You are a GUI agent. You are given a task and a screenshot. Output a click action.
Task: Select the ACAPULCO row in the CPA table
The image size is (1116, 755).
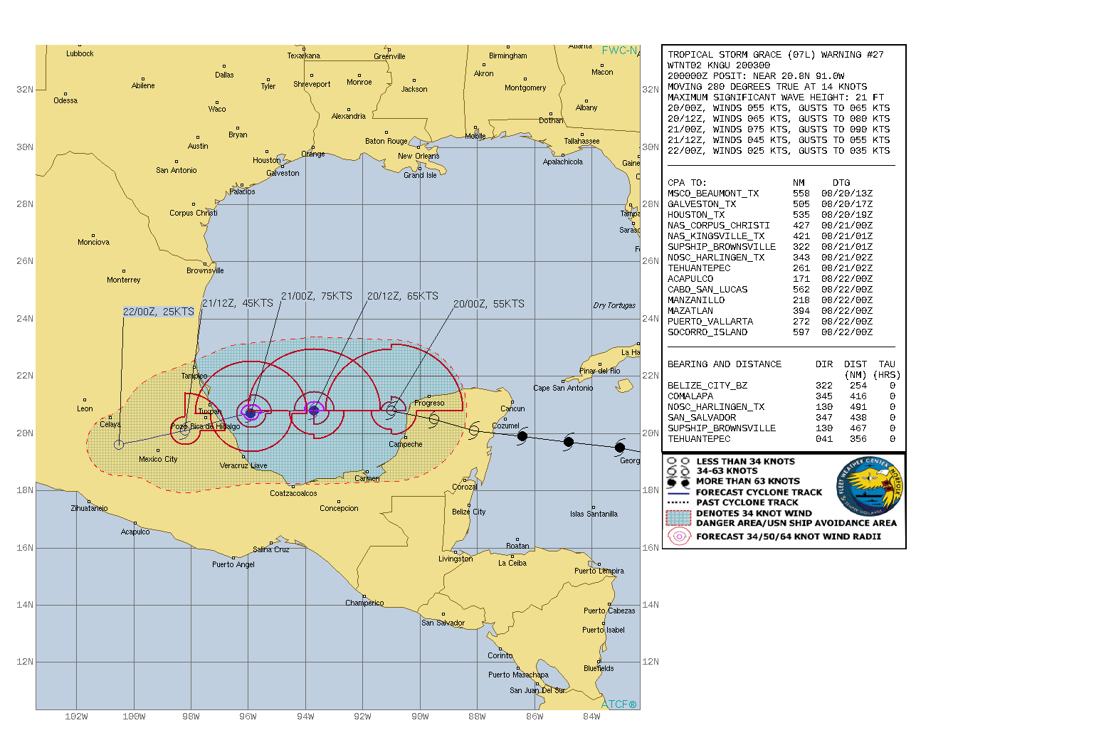(x=770, y=279)
